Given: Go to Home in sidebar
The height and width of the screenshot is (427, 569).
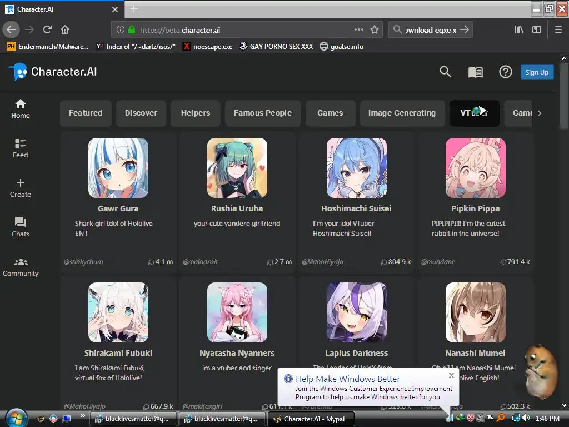Looking at the screenshot, I should pyautogui.click(x=21, y=109).
